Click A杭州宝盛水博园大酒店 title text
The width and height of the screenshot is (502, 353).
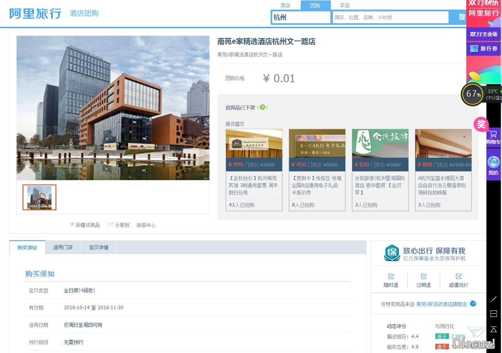coord(443,185)
